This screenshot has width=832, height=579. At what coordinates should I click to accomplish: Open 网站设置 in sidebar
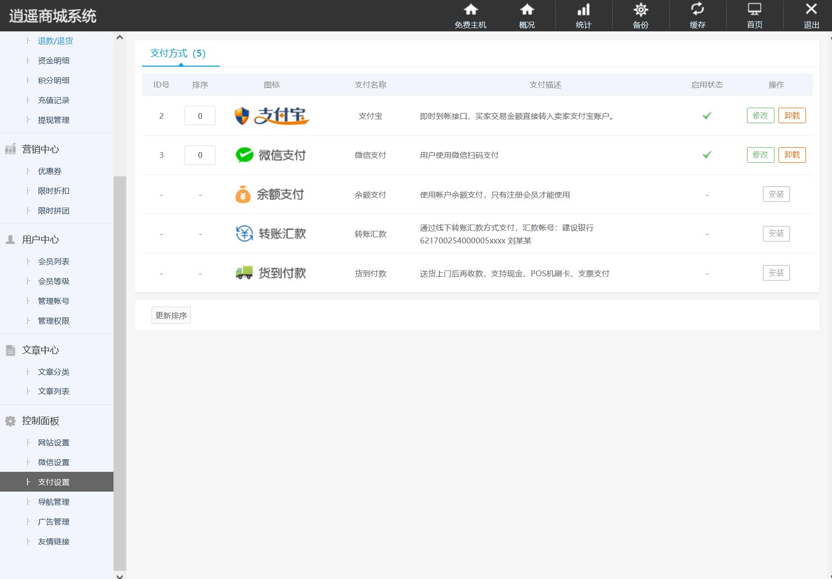coord(54,443)
